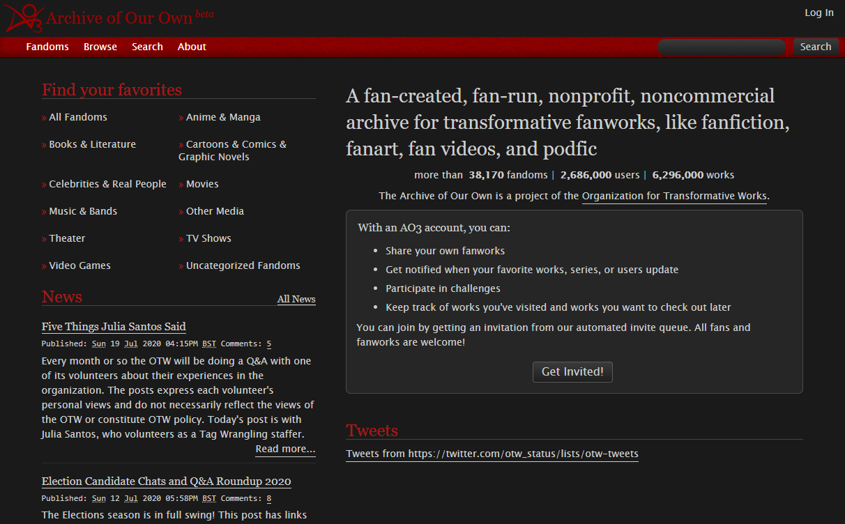Open the Search menu in navigation bar

pos(147,47)
